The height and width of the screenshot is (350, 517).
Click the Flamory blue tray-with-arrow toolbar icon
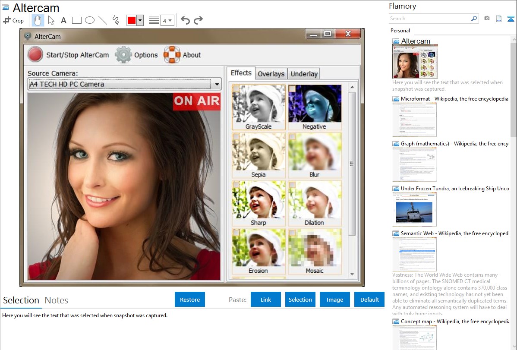pyautogui.click(x=511, y=19)
